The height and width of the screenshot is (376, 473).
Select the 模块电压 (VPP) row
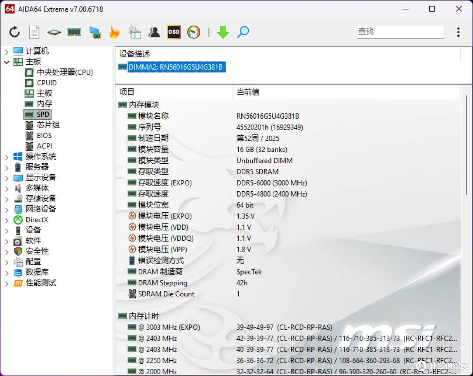pyautogui.click(x=288, y=249)
